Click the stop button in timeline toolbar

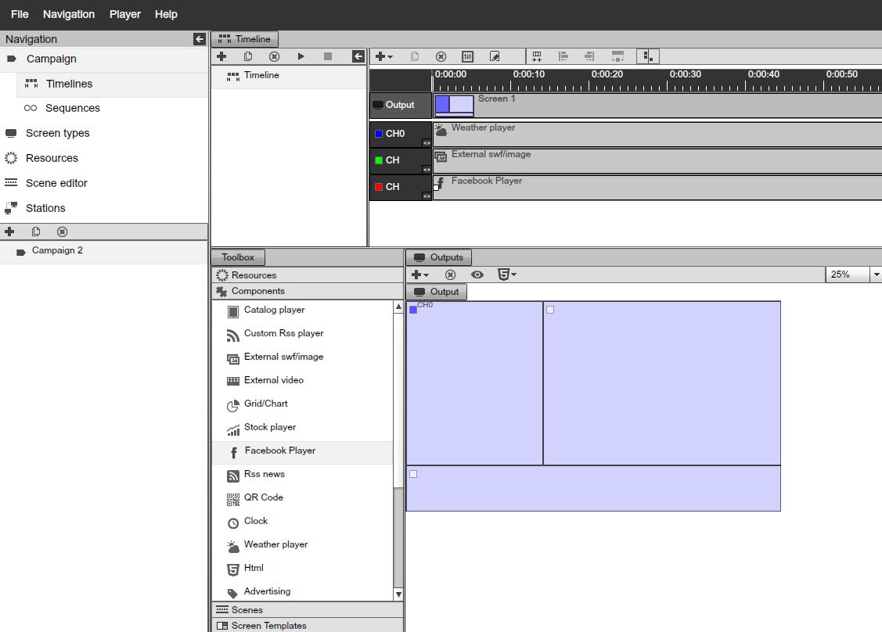pyautogui.click(x=328, y=56)
